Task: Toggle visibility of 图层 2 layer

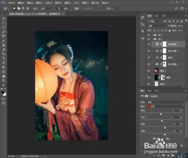Action: pos(149,71)
